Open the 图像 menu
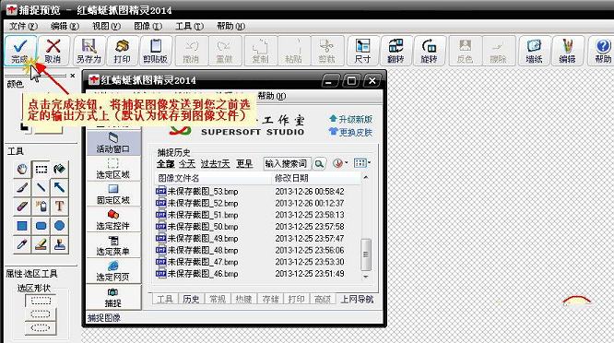This screenshot has width=614, height=343. coord(148,26)
